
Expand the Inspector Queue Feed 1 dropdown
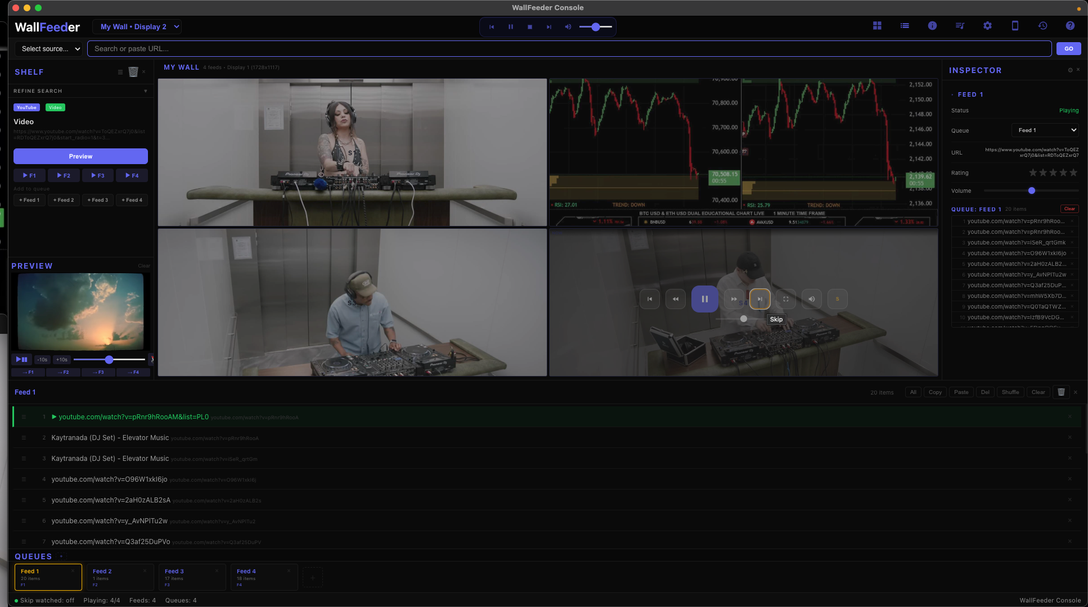(x=1046, y=130)
